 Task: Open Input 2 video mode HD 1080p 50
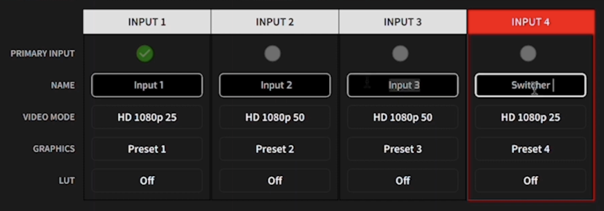pos(275,117)
